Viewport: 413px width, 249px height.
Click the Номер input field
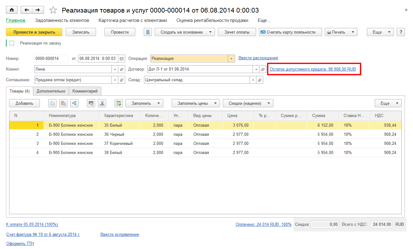pyautogui.click(x=51, y=58)
